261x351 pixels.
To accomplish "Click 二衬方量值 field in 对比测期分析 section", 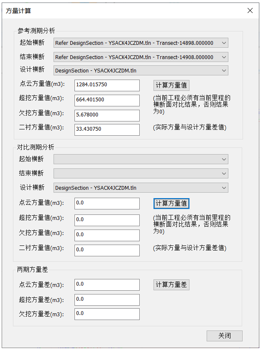I will click(x=107, y=250).
